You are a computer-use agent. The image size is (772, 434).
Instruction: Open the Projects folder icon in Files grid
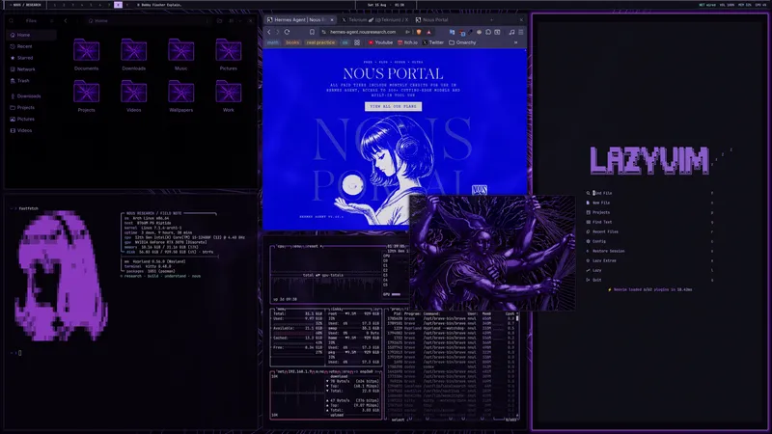(x=86, y=95)
